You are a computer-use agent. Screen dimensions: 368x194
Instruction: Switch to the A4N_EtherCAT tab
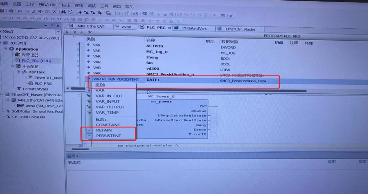[90, 26]
